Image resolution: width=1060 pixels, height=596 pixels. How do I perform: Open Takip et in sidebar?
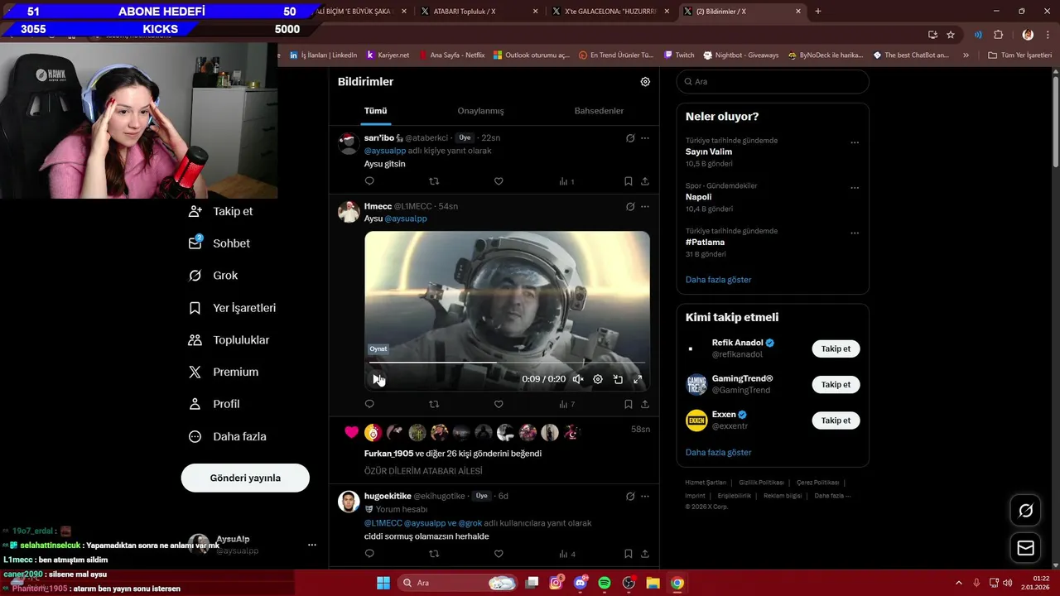pos(221,211)
